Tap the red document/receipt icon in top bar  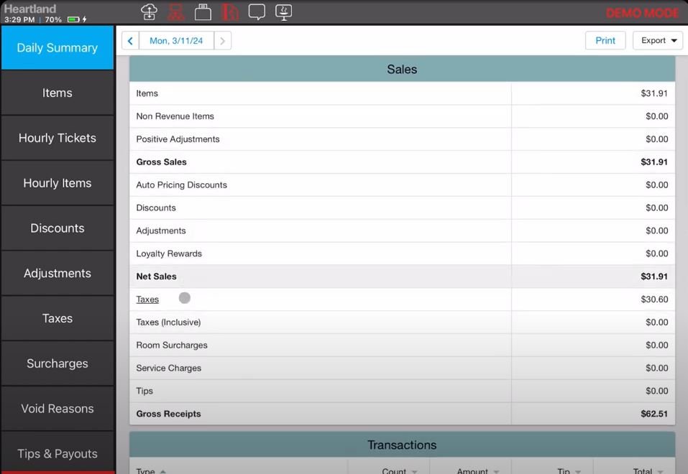pyautogui.click(x=230, y=11)
